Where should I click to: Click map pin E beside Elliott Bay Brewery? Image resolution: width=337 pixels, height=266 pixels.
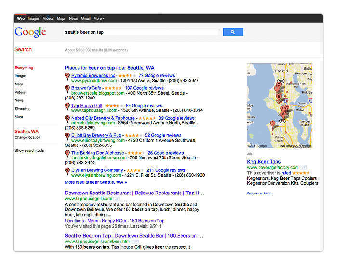click(67, 136)
